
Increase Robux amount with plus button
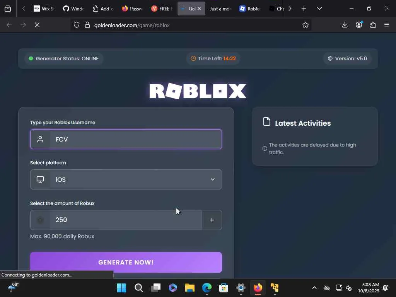tap(212, 220)
